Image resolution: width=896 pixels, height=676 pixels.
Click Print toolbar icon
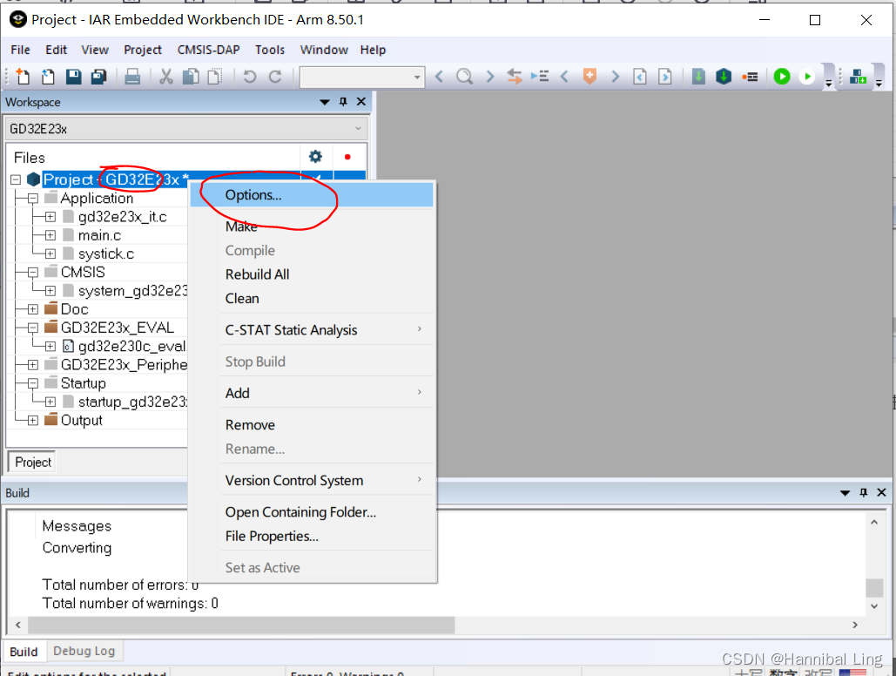[132, 76]
